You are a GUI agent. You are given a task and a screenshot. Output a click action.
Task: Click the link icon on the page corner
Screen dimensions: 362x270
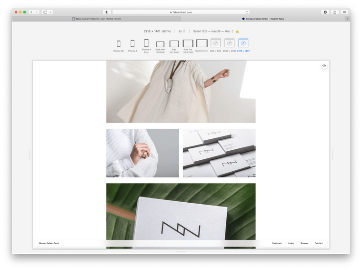324,65
